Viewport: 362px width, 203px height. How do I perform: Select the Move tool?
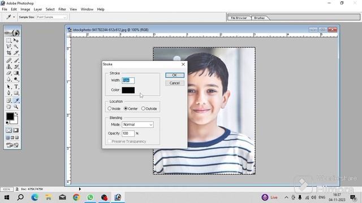(x=16, y=41)
